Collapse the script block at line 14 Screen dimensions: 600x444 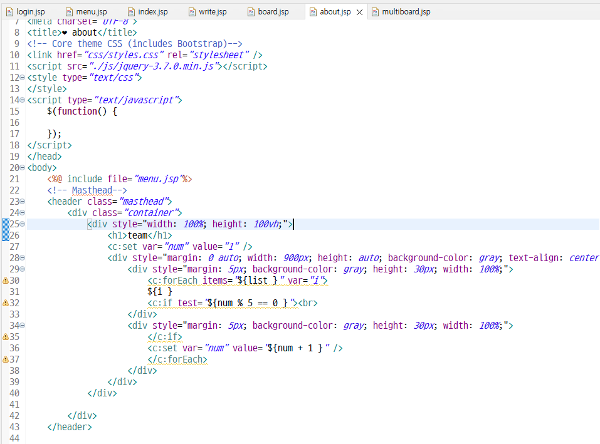click(x=22, y=100)
